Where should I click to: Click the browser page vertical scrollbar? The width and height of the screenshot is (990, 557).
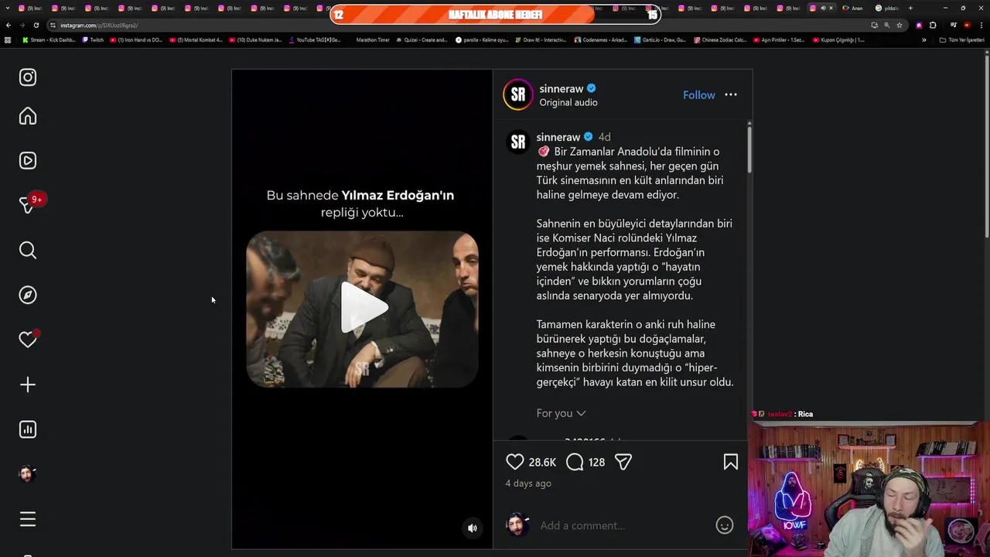pyautogui.click(x=987, y=145)
